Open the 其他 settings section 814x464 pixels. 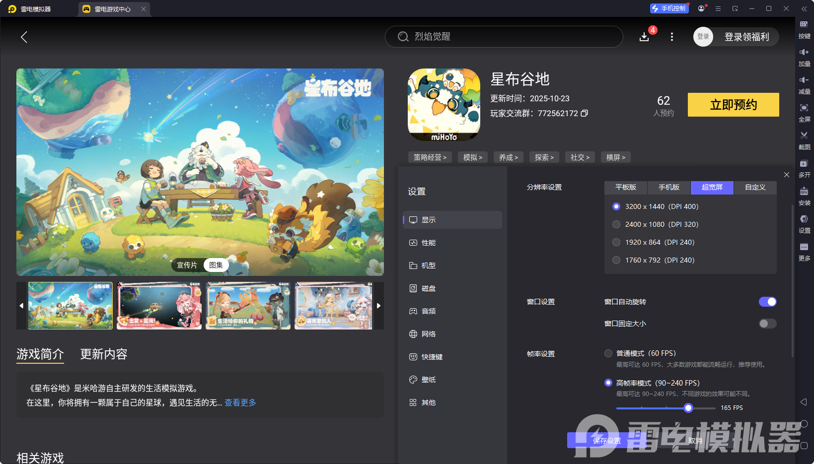coord(452,402)
